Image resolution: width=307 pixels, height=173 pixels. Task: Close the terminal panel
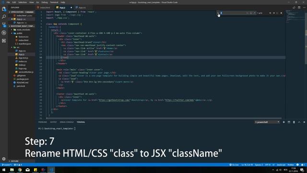pyautogui.click(x=304, y=122)
